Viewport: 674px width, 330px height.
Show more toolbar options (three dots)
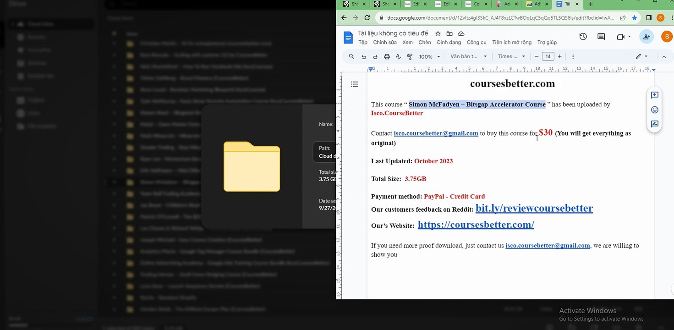[573, 56]
